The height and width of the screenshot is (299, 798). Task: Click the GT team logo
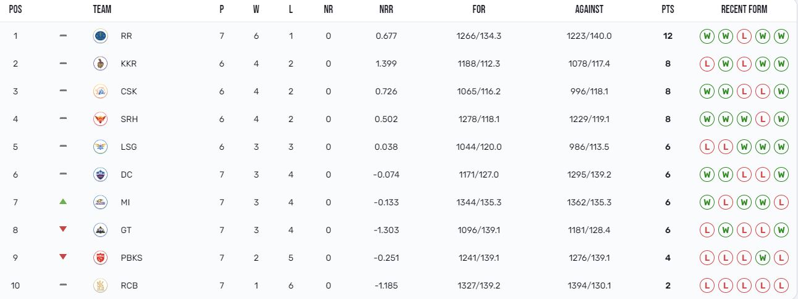tap(100, 230)
